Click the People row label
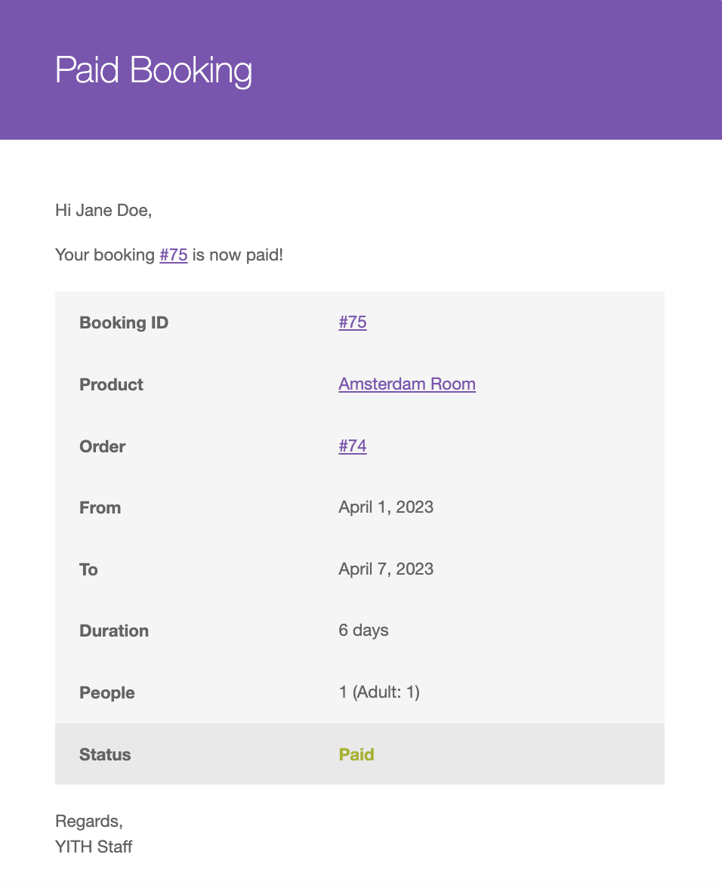Screen dimensions: 722x885 click(106, 692)
